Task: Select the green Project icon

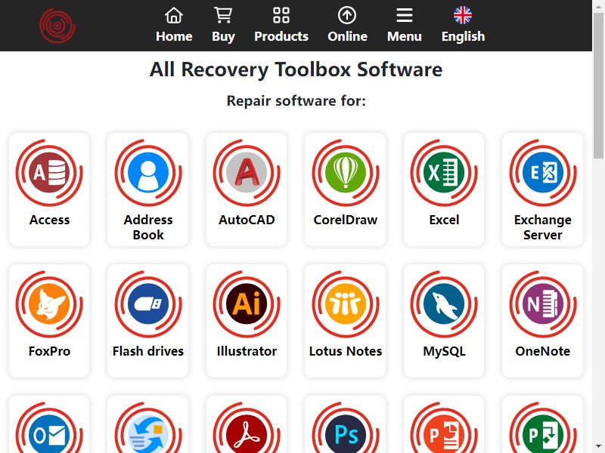Action: coord(543,427)
